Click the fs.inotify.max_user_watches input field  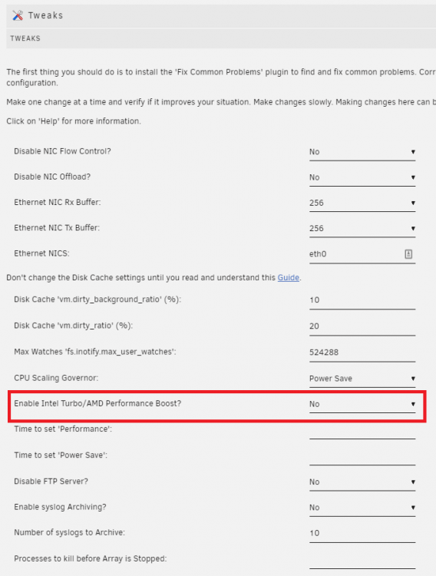[362, 353]
